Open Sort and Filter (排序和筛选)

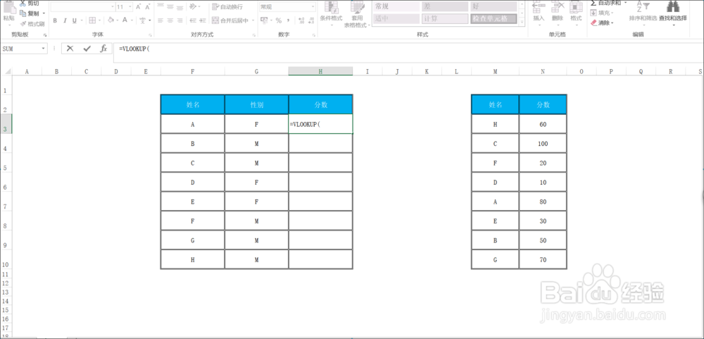click(643, 13)
